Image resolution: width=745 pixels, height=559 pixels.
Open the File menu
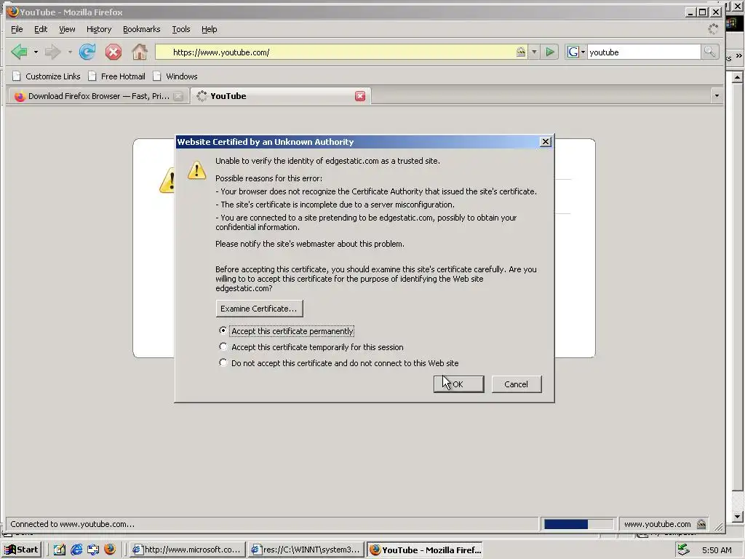(17, 29)
